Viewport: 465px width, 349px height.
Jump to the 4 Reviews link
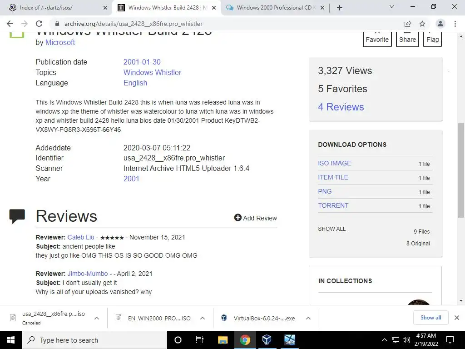341,107
